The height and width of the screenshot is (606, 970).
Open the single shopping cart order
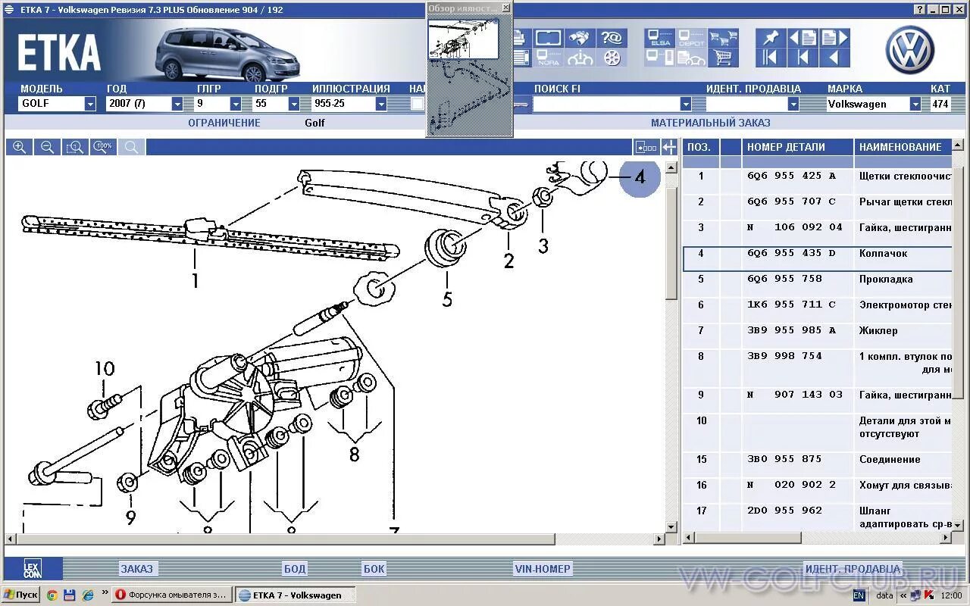coord(723,58)
